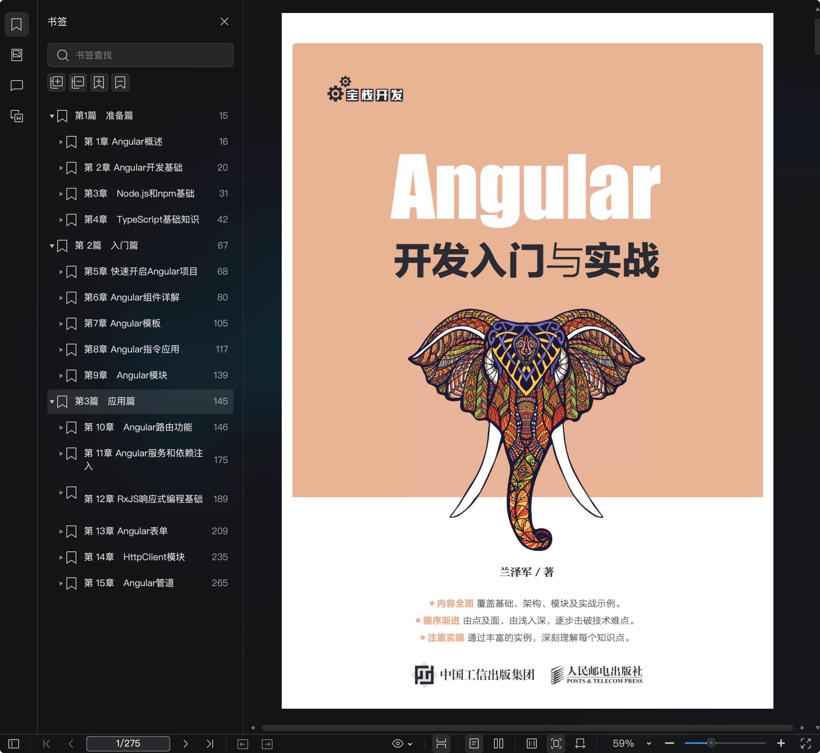Expand all bookmarks button
The width and height of the screenshot is (820, 753).
pos(56,82)
